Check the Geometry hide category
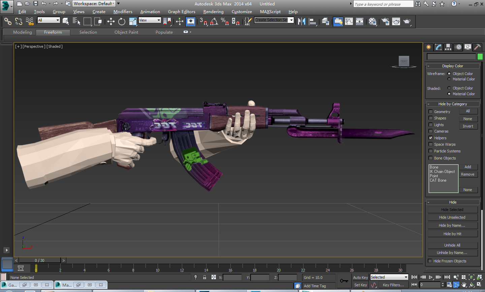The image size is (485, 292). point(430,112)
